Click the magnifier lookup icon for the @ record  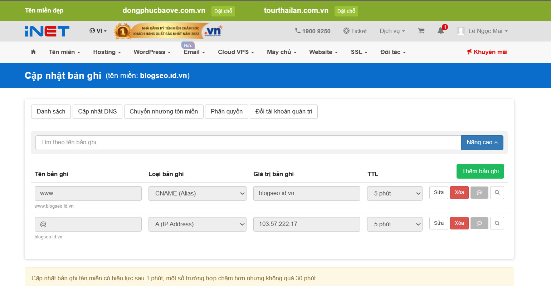click(x=497, y=223)
